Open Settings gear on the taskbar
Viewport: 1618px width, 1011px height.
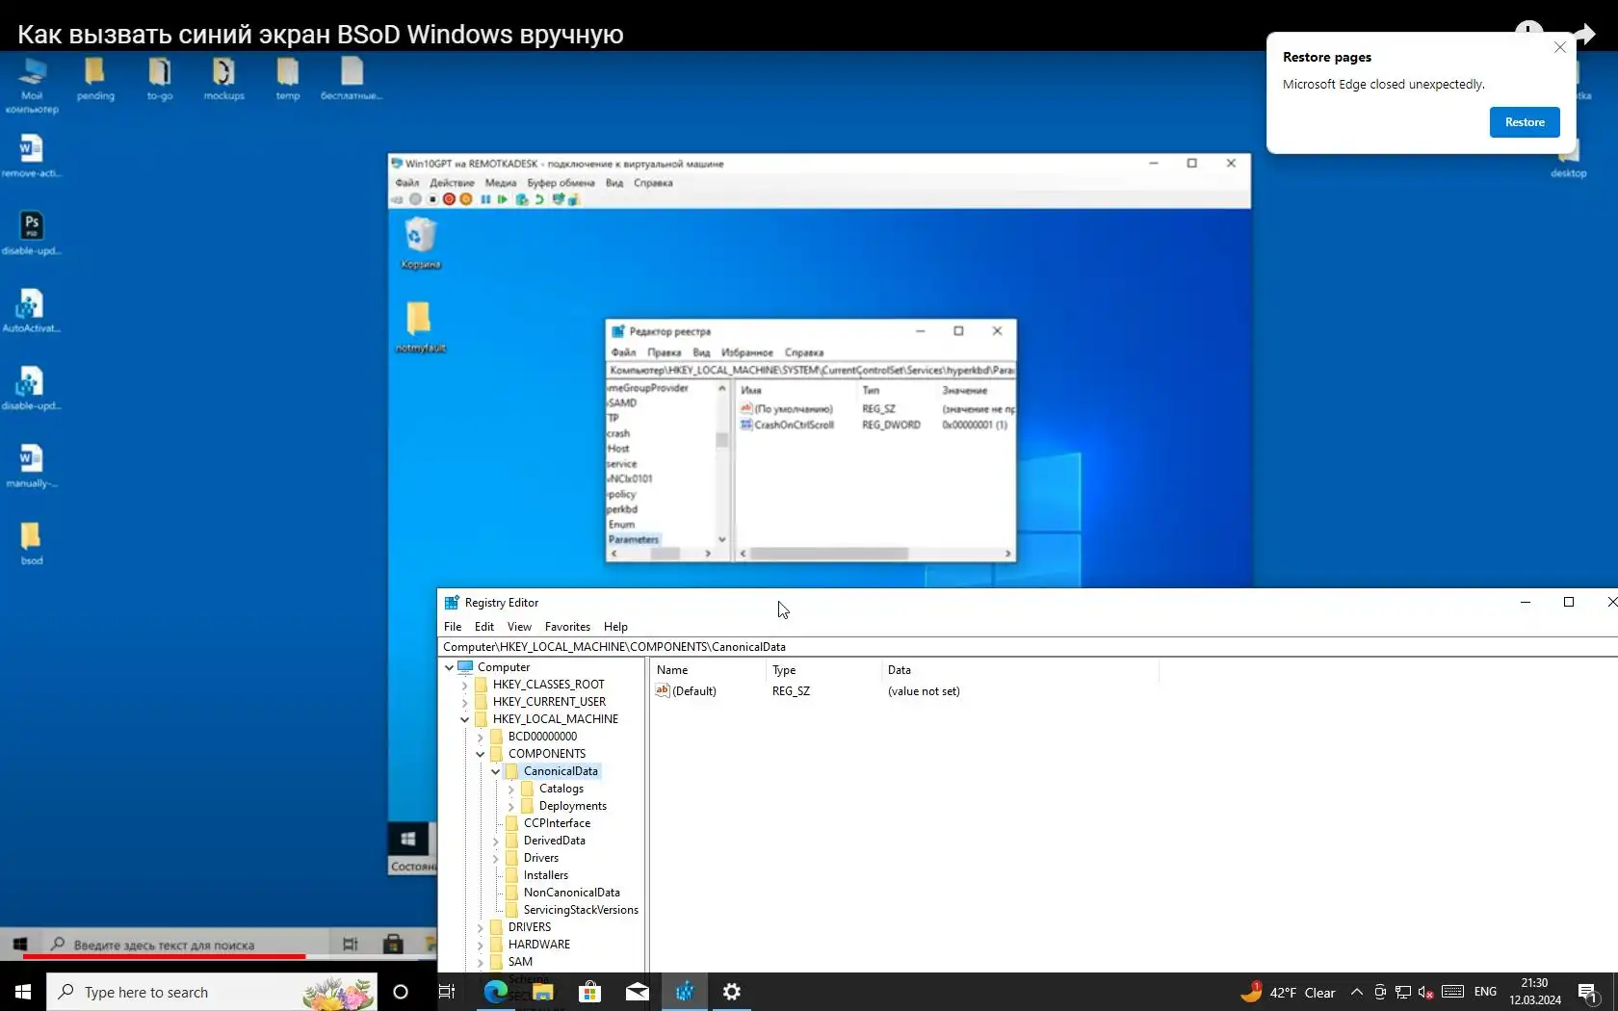(x=732, y=992)
